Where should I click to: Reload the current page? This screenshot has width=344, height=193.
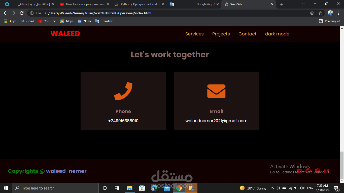(22, 13)
